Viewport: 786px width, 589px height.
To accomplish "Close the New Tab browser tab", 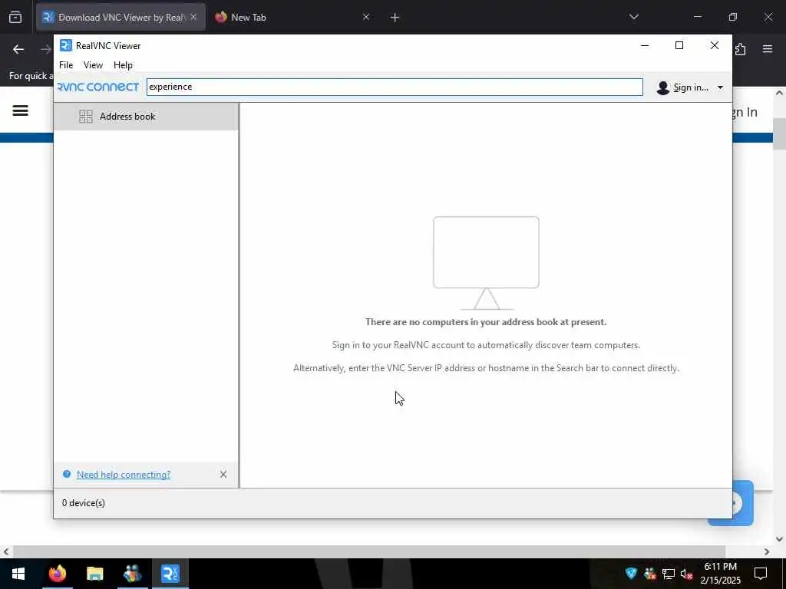I will pyautogui.click(x=366, y=17).
